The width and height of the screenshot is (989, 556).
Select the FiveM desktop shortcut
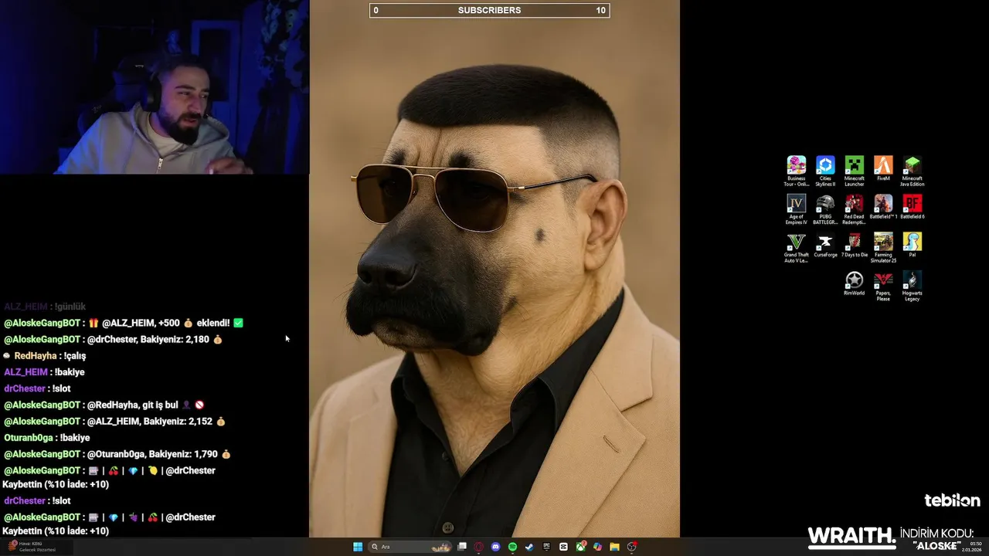coord(883,168)
